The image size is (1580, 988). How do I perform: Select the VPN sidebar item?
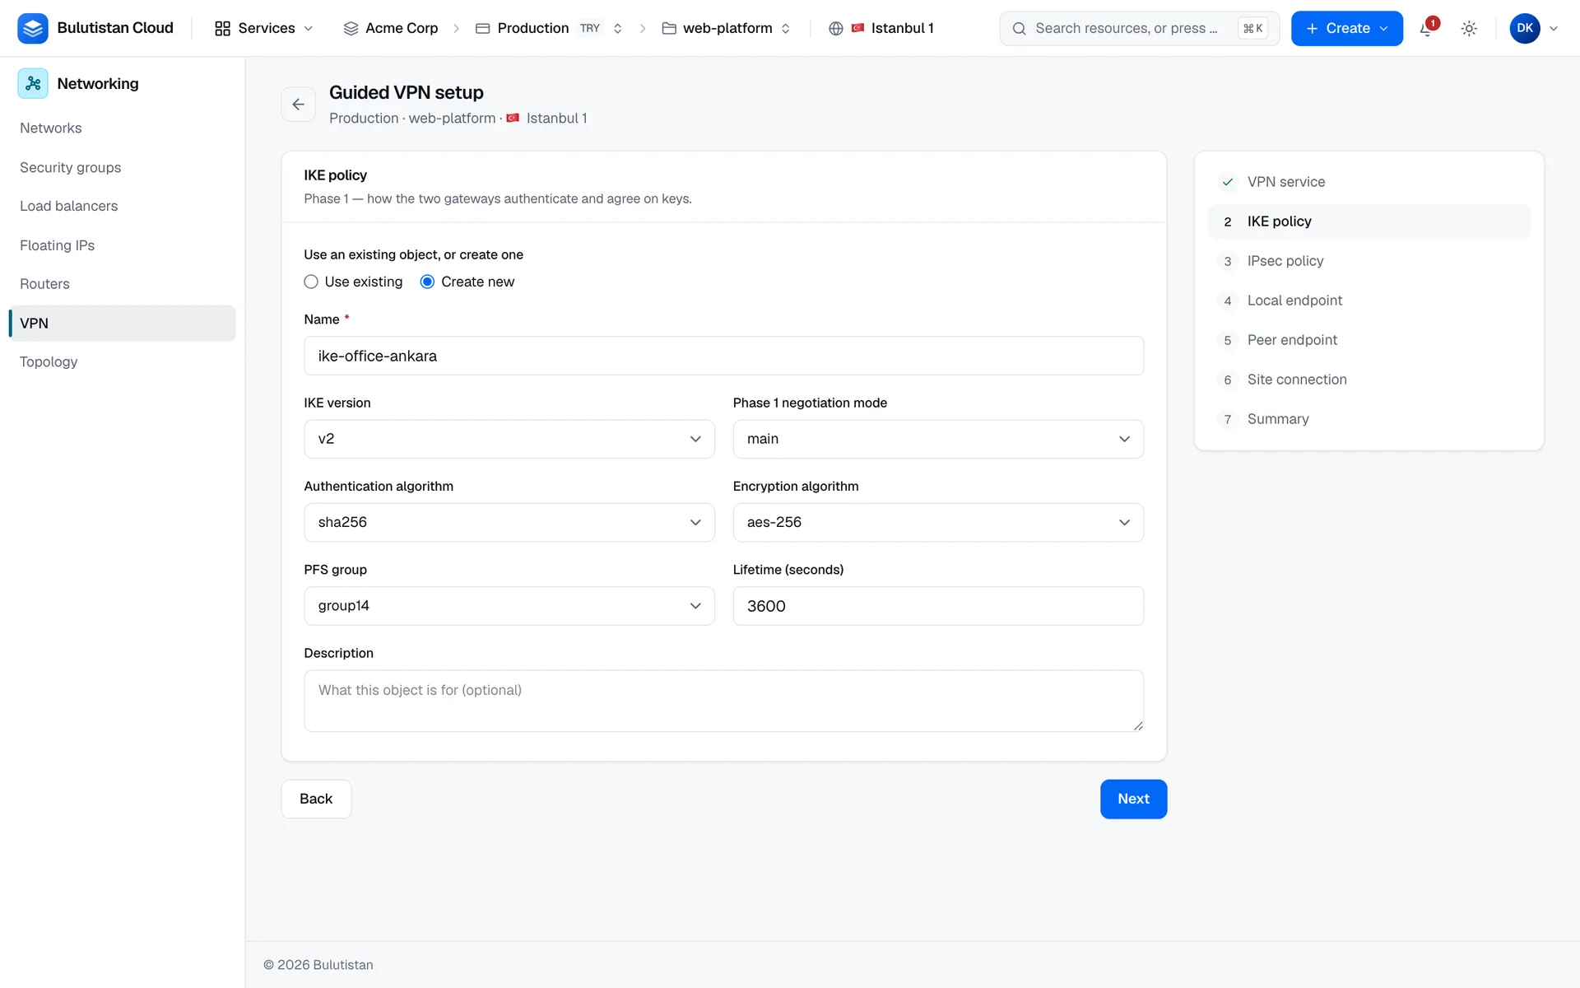tap(122, 323)
